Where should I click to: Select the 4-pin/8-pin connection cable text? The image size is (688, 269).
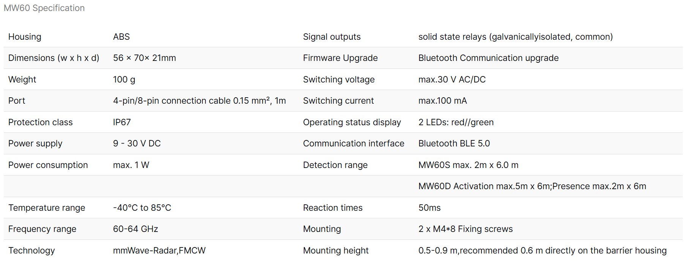199,101
